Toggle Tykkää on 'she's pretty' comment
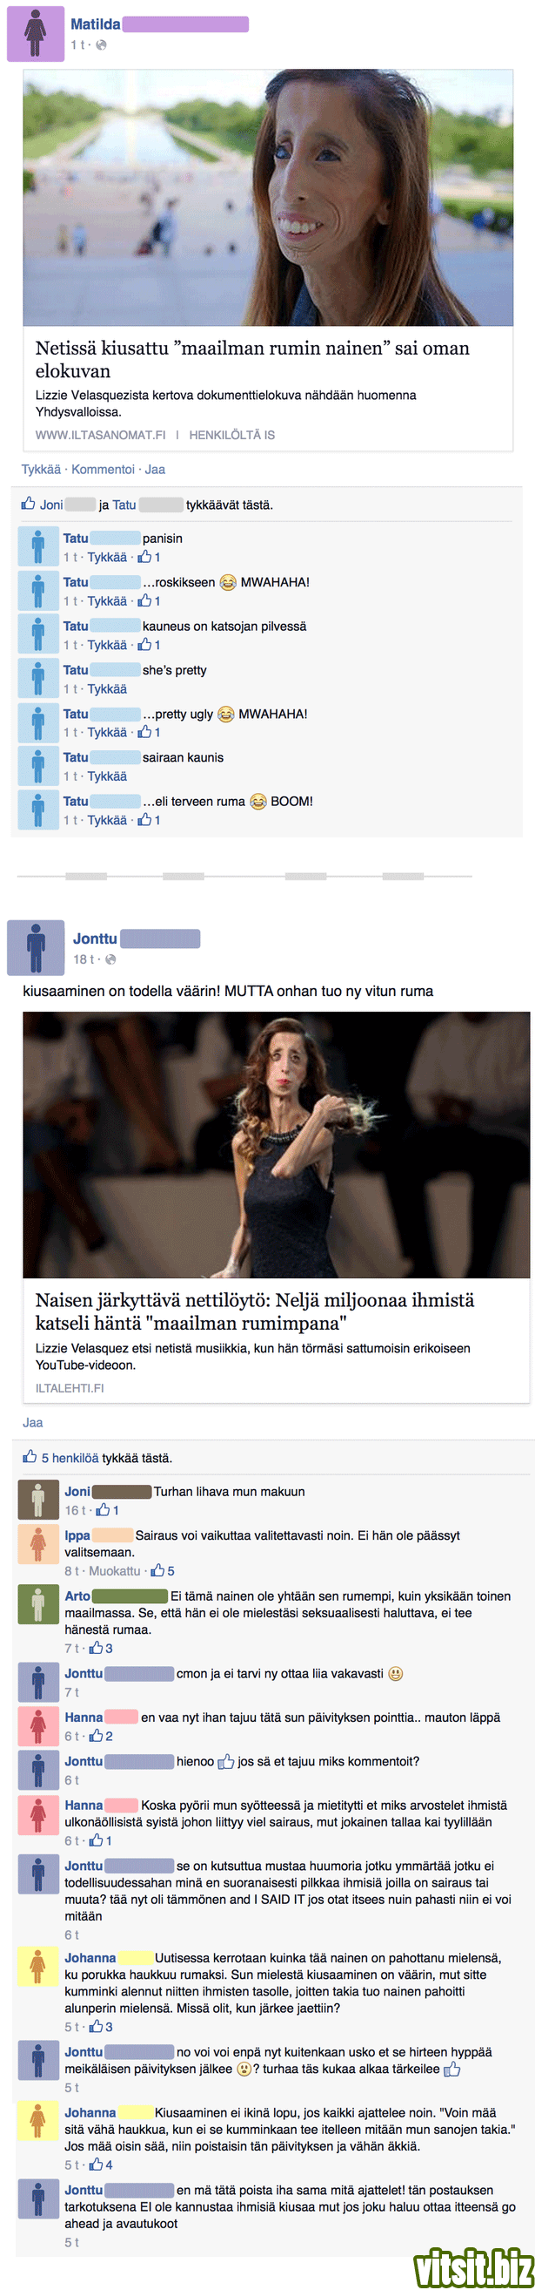Image resolution: width=535 pixels, height=2290 pixels. 106,689
